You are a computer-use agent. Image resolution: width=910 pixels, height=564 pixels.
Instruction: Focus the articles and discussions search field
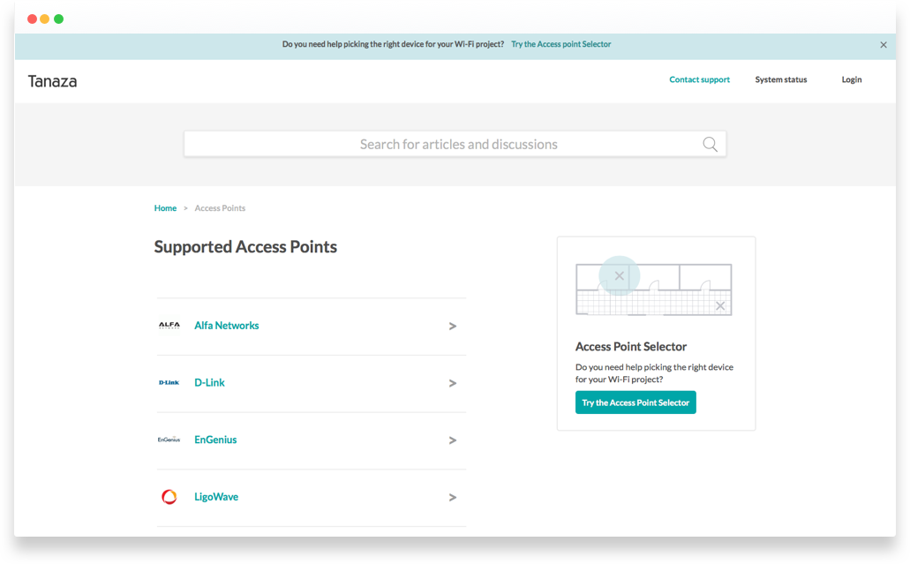click(455, 144)
